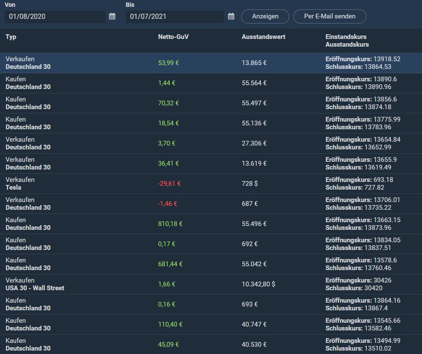Click Schlusskurs 13864.53 value
The height and width of the screenshot is (354, 422).
click(x=377, y=67)
